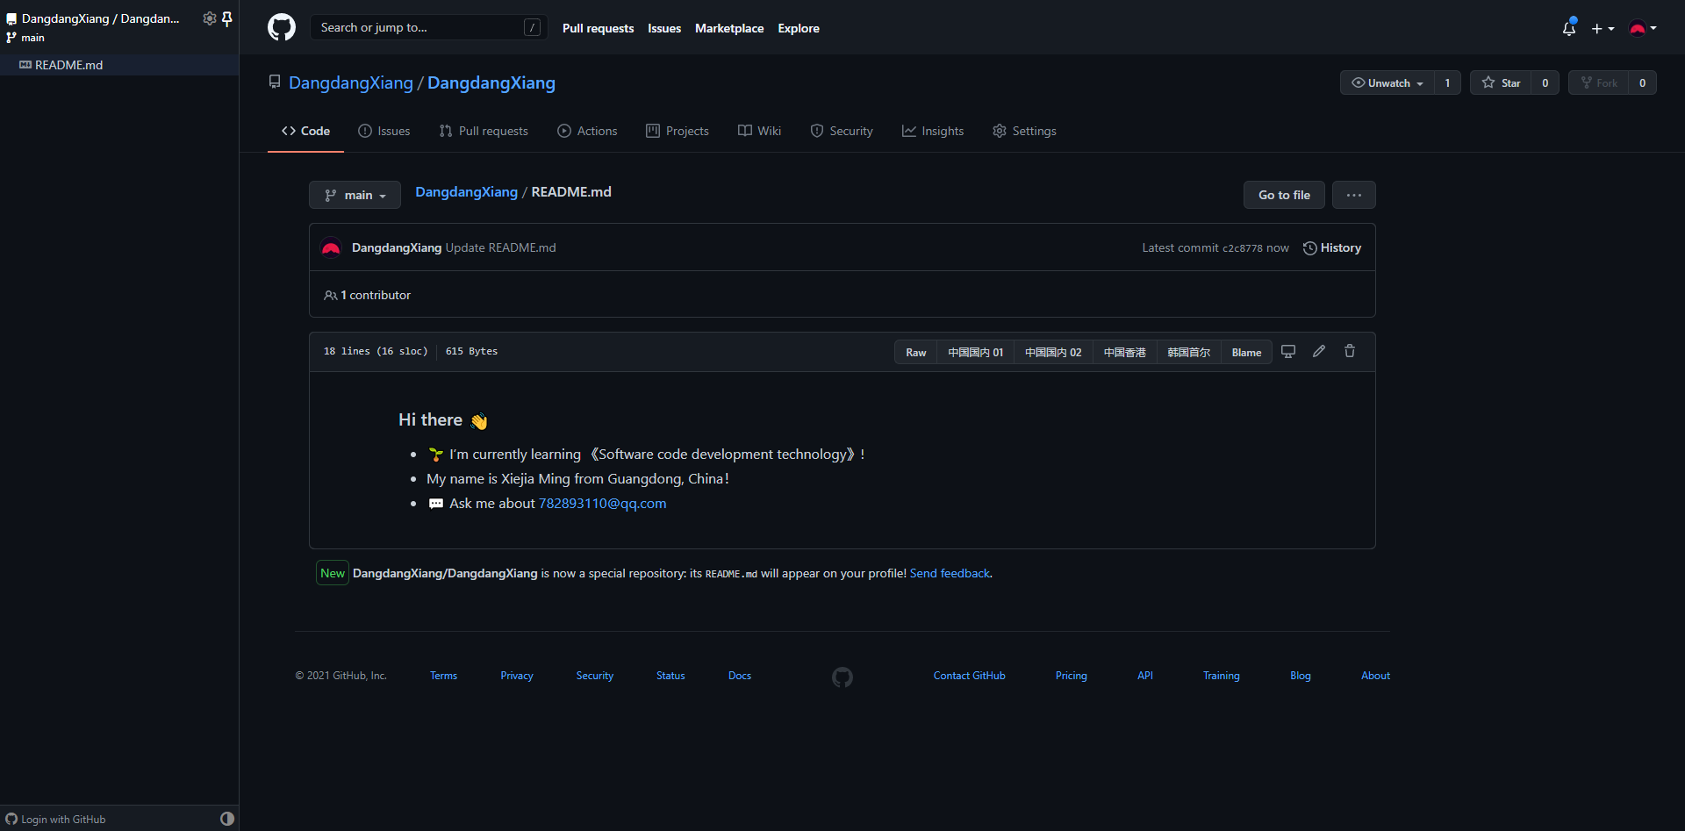This screenshot has height=831, width=1685.
Task: Open the user avatar menu
Action: click(1643, 28)
